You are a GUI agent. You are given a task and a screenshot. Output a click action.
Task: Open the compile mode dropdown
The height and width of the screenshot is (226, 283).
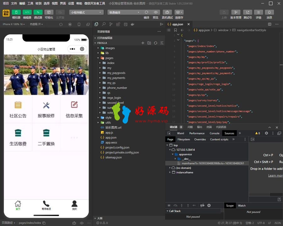click(x=125, y=12)
